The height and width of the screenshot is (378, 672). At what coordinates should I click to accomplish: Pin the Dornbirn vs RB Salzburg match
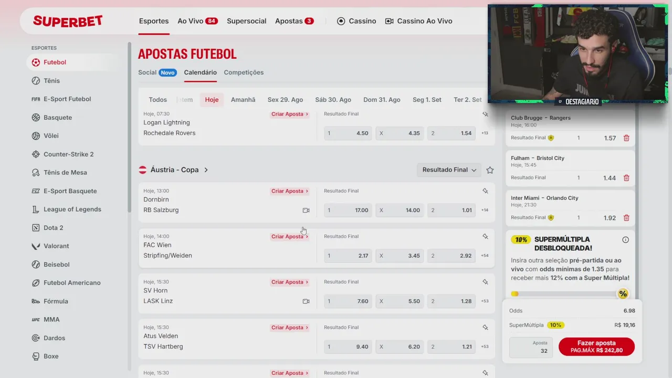(x=485, y=191)
